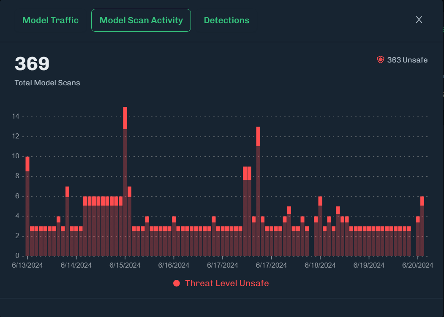444x317 pixels.
Task: Click the 369 total scans number
Action: [x=32, y=64]
